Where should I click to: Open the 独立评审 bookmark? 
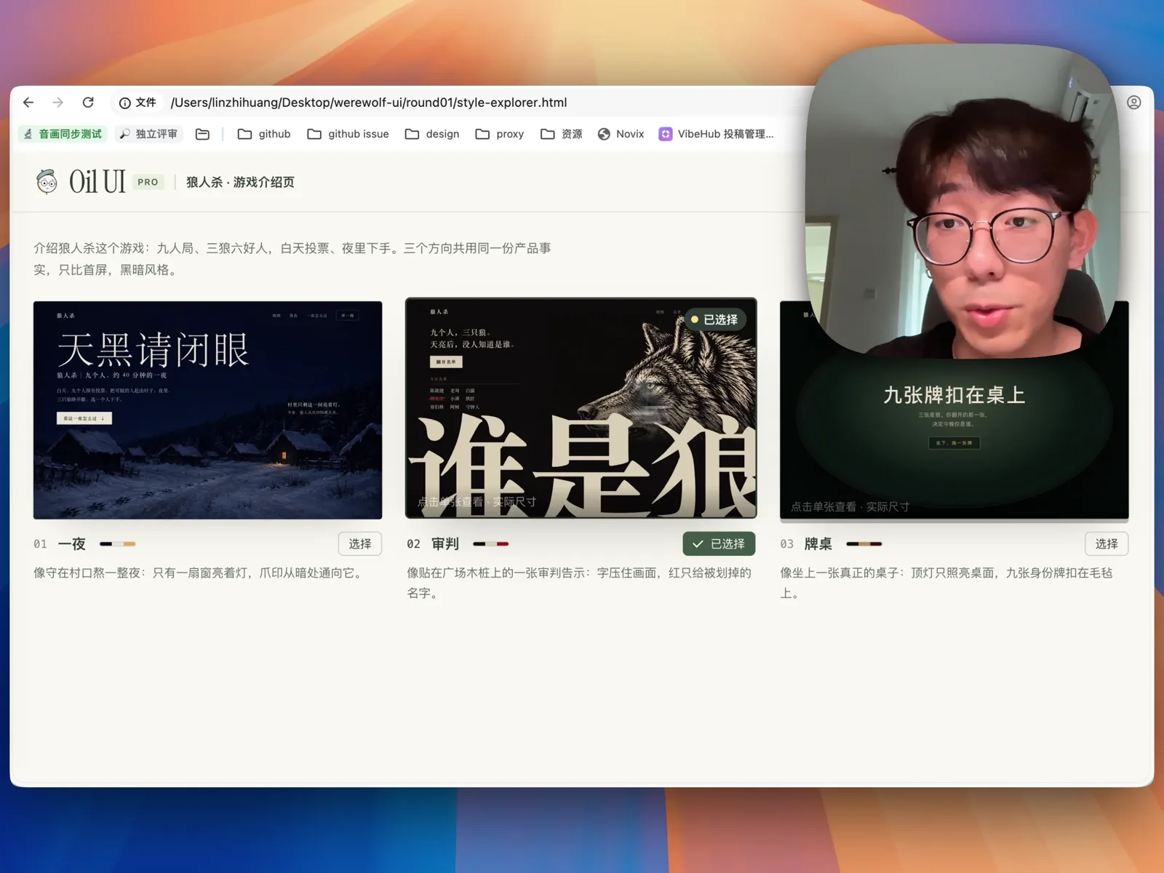[x=149, y=134]
